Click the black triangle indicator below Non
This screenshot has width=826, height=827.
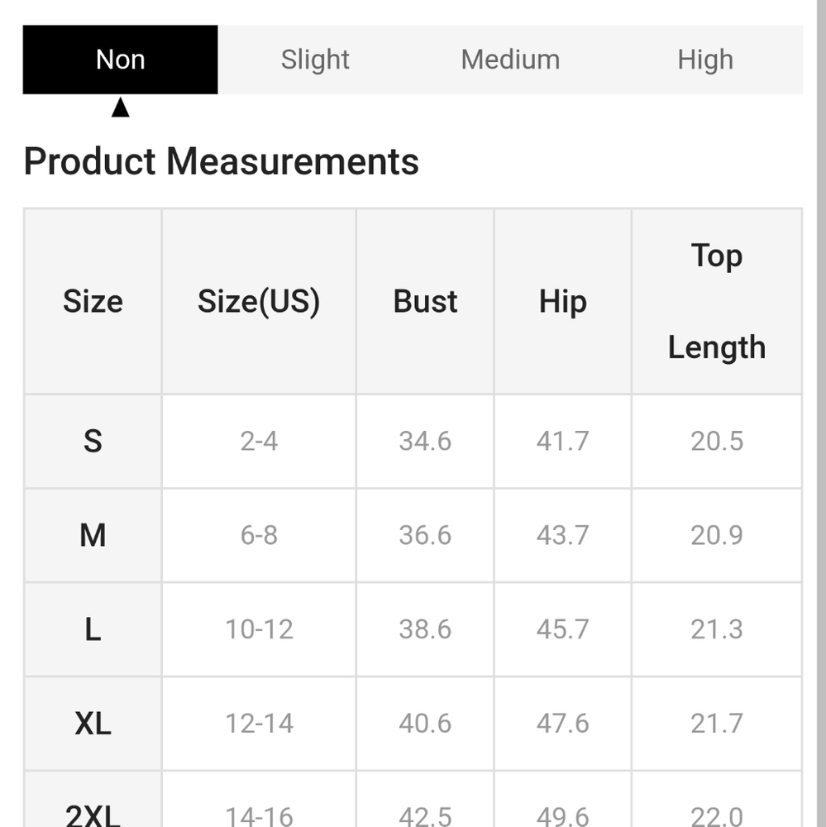click(x=120, y=107)
